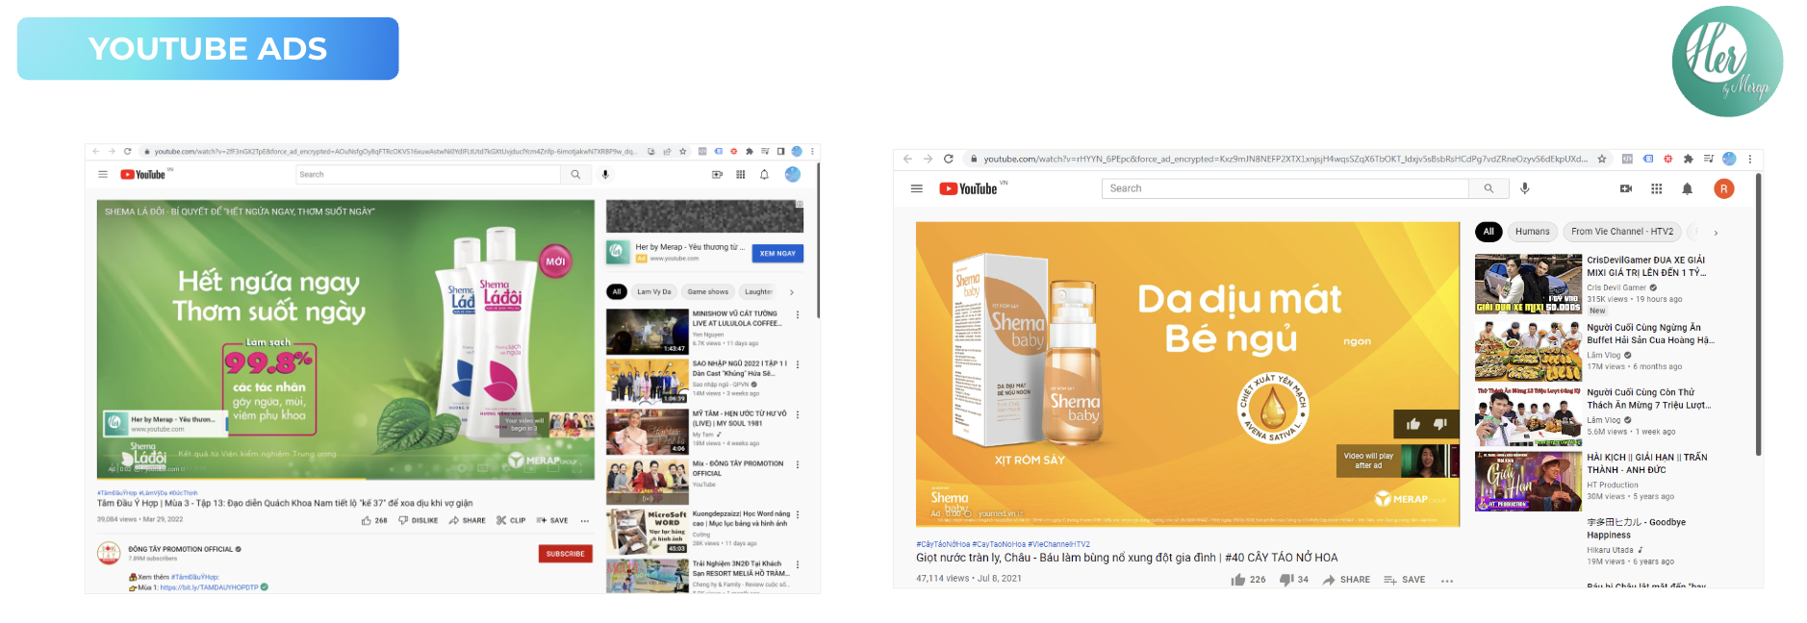Select the From Vie Channel - HTV2 chip
This screenshot has width=1807, height=623.
tap(1621, 232)
